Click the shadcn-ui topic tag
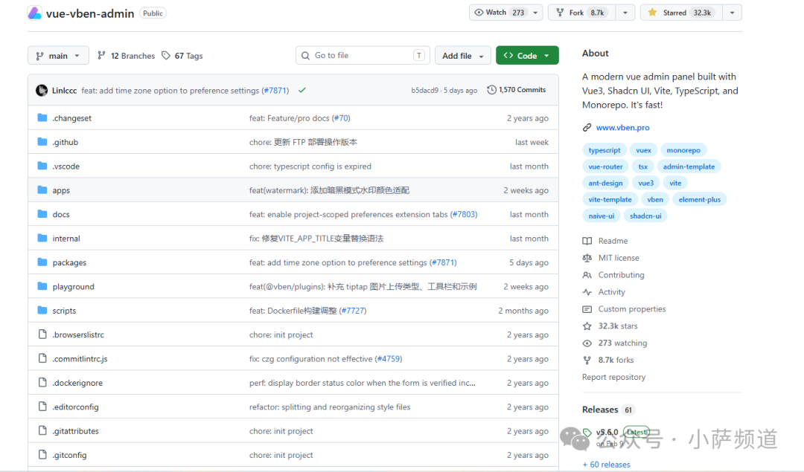Screen dimensions: 804x472 645,216
